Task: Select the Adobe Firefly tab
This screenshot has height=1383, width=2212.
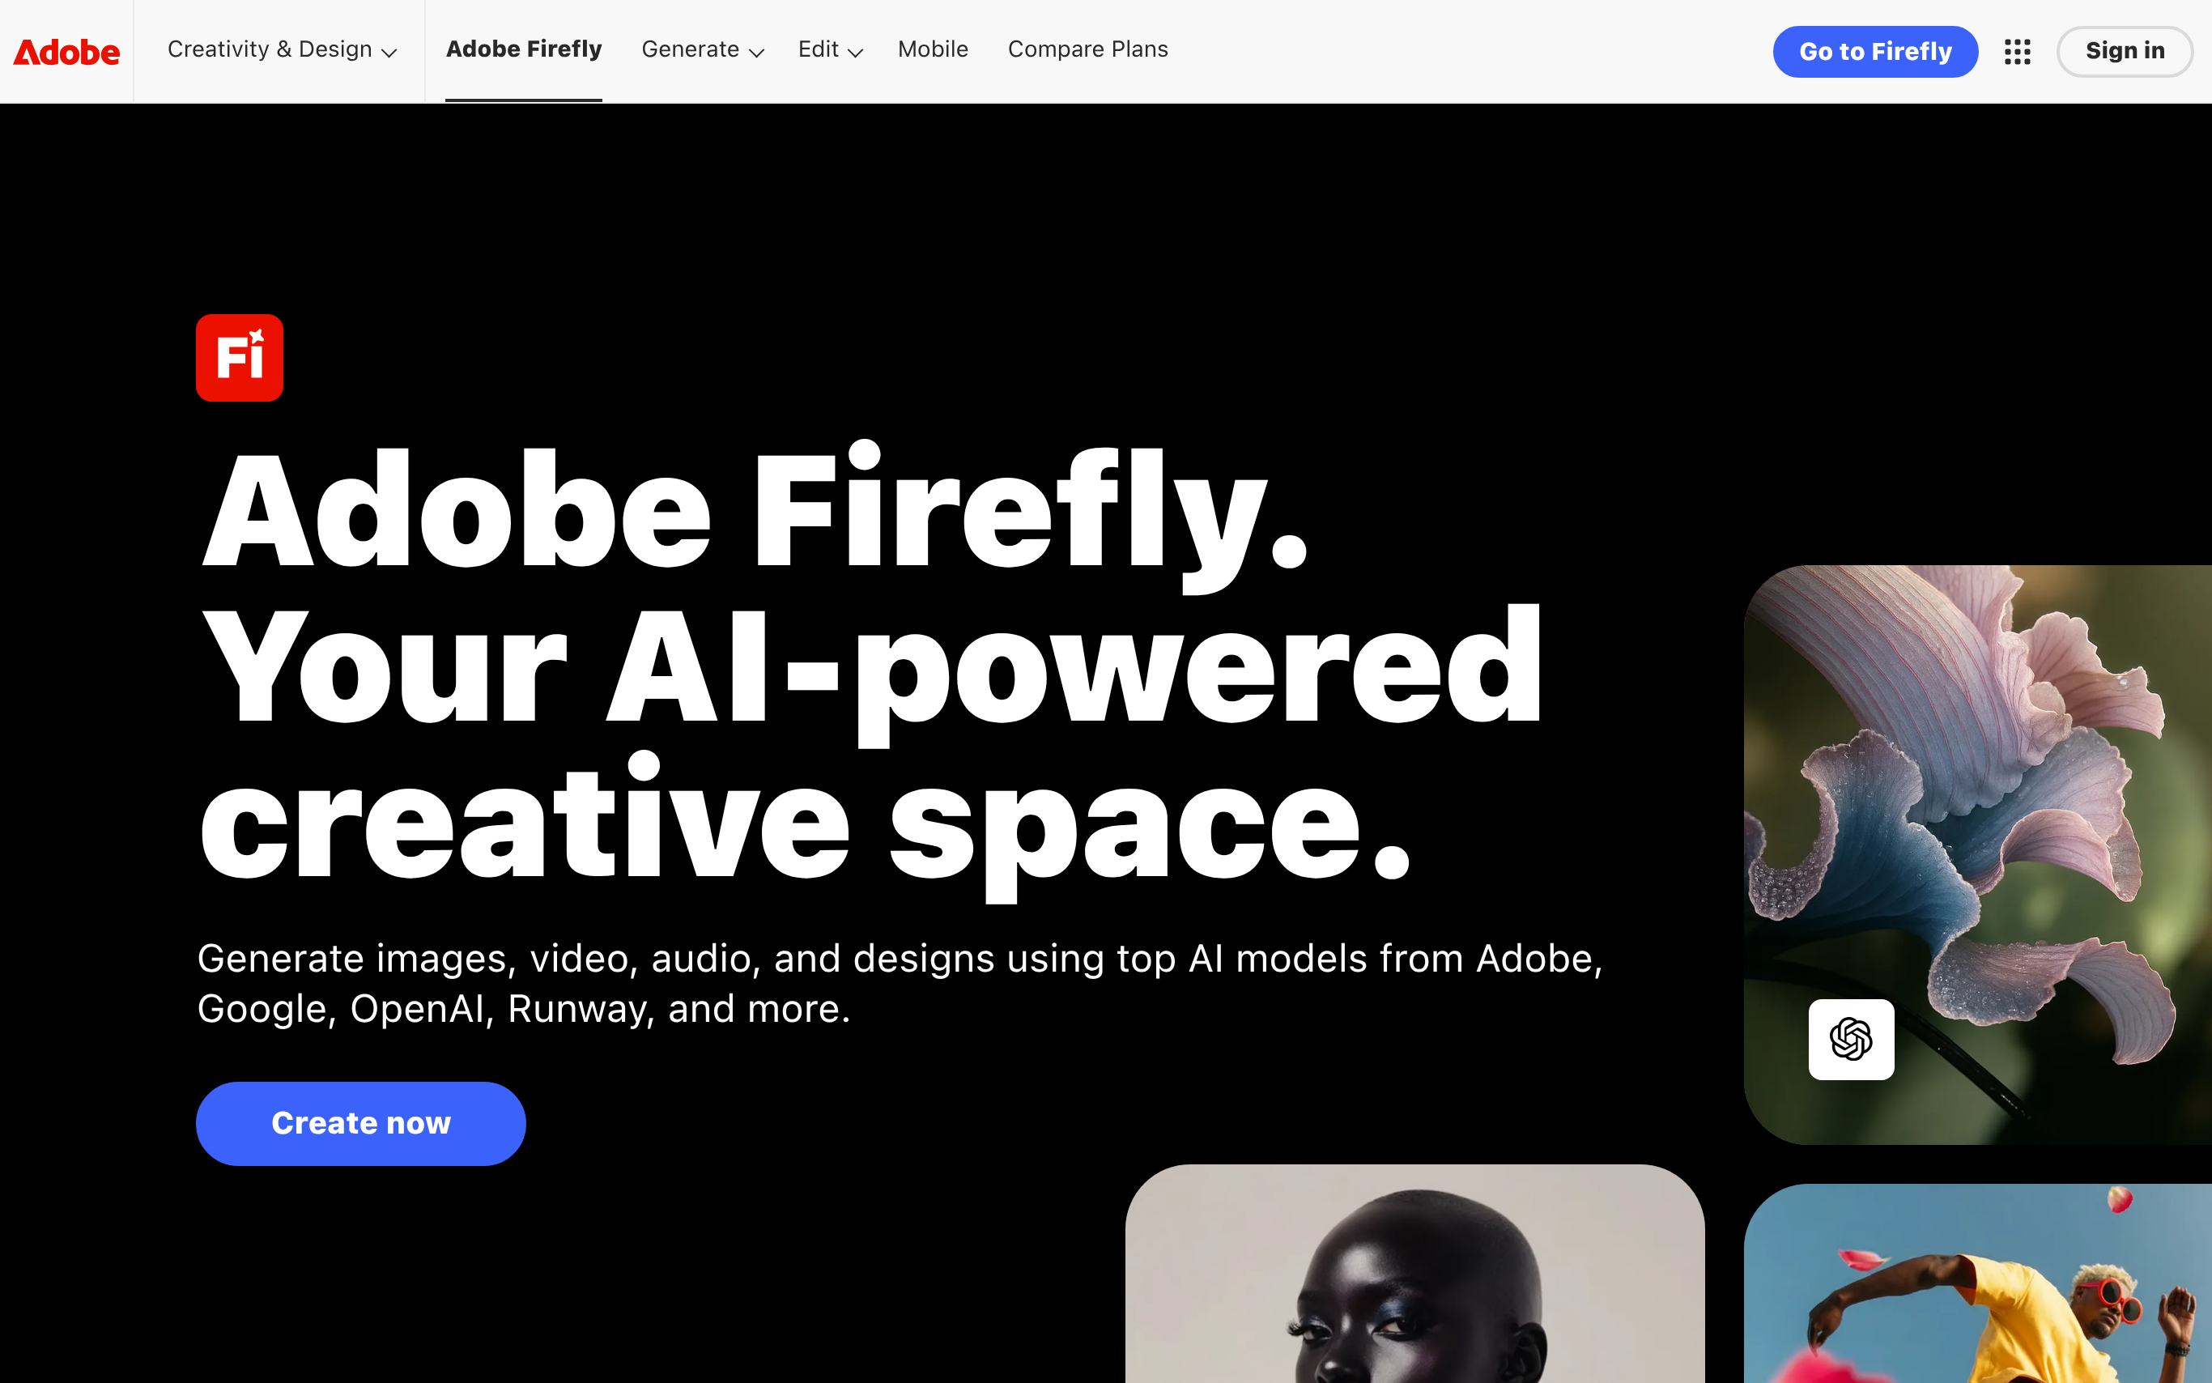Action: [x=524, y=49]
